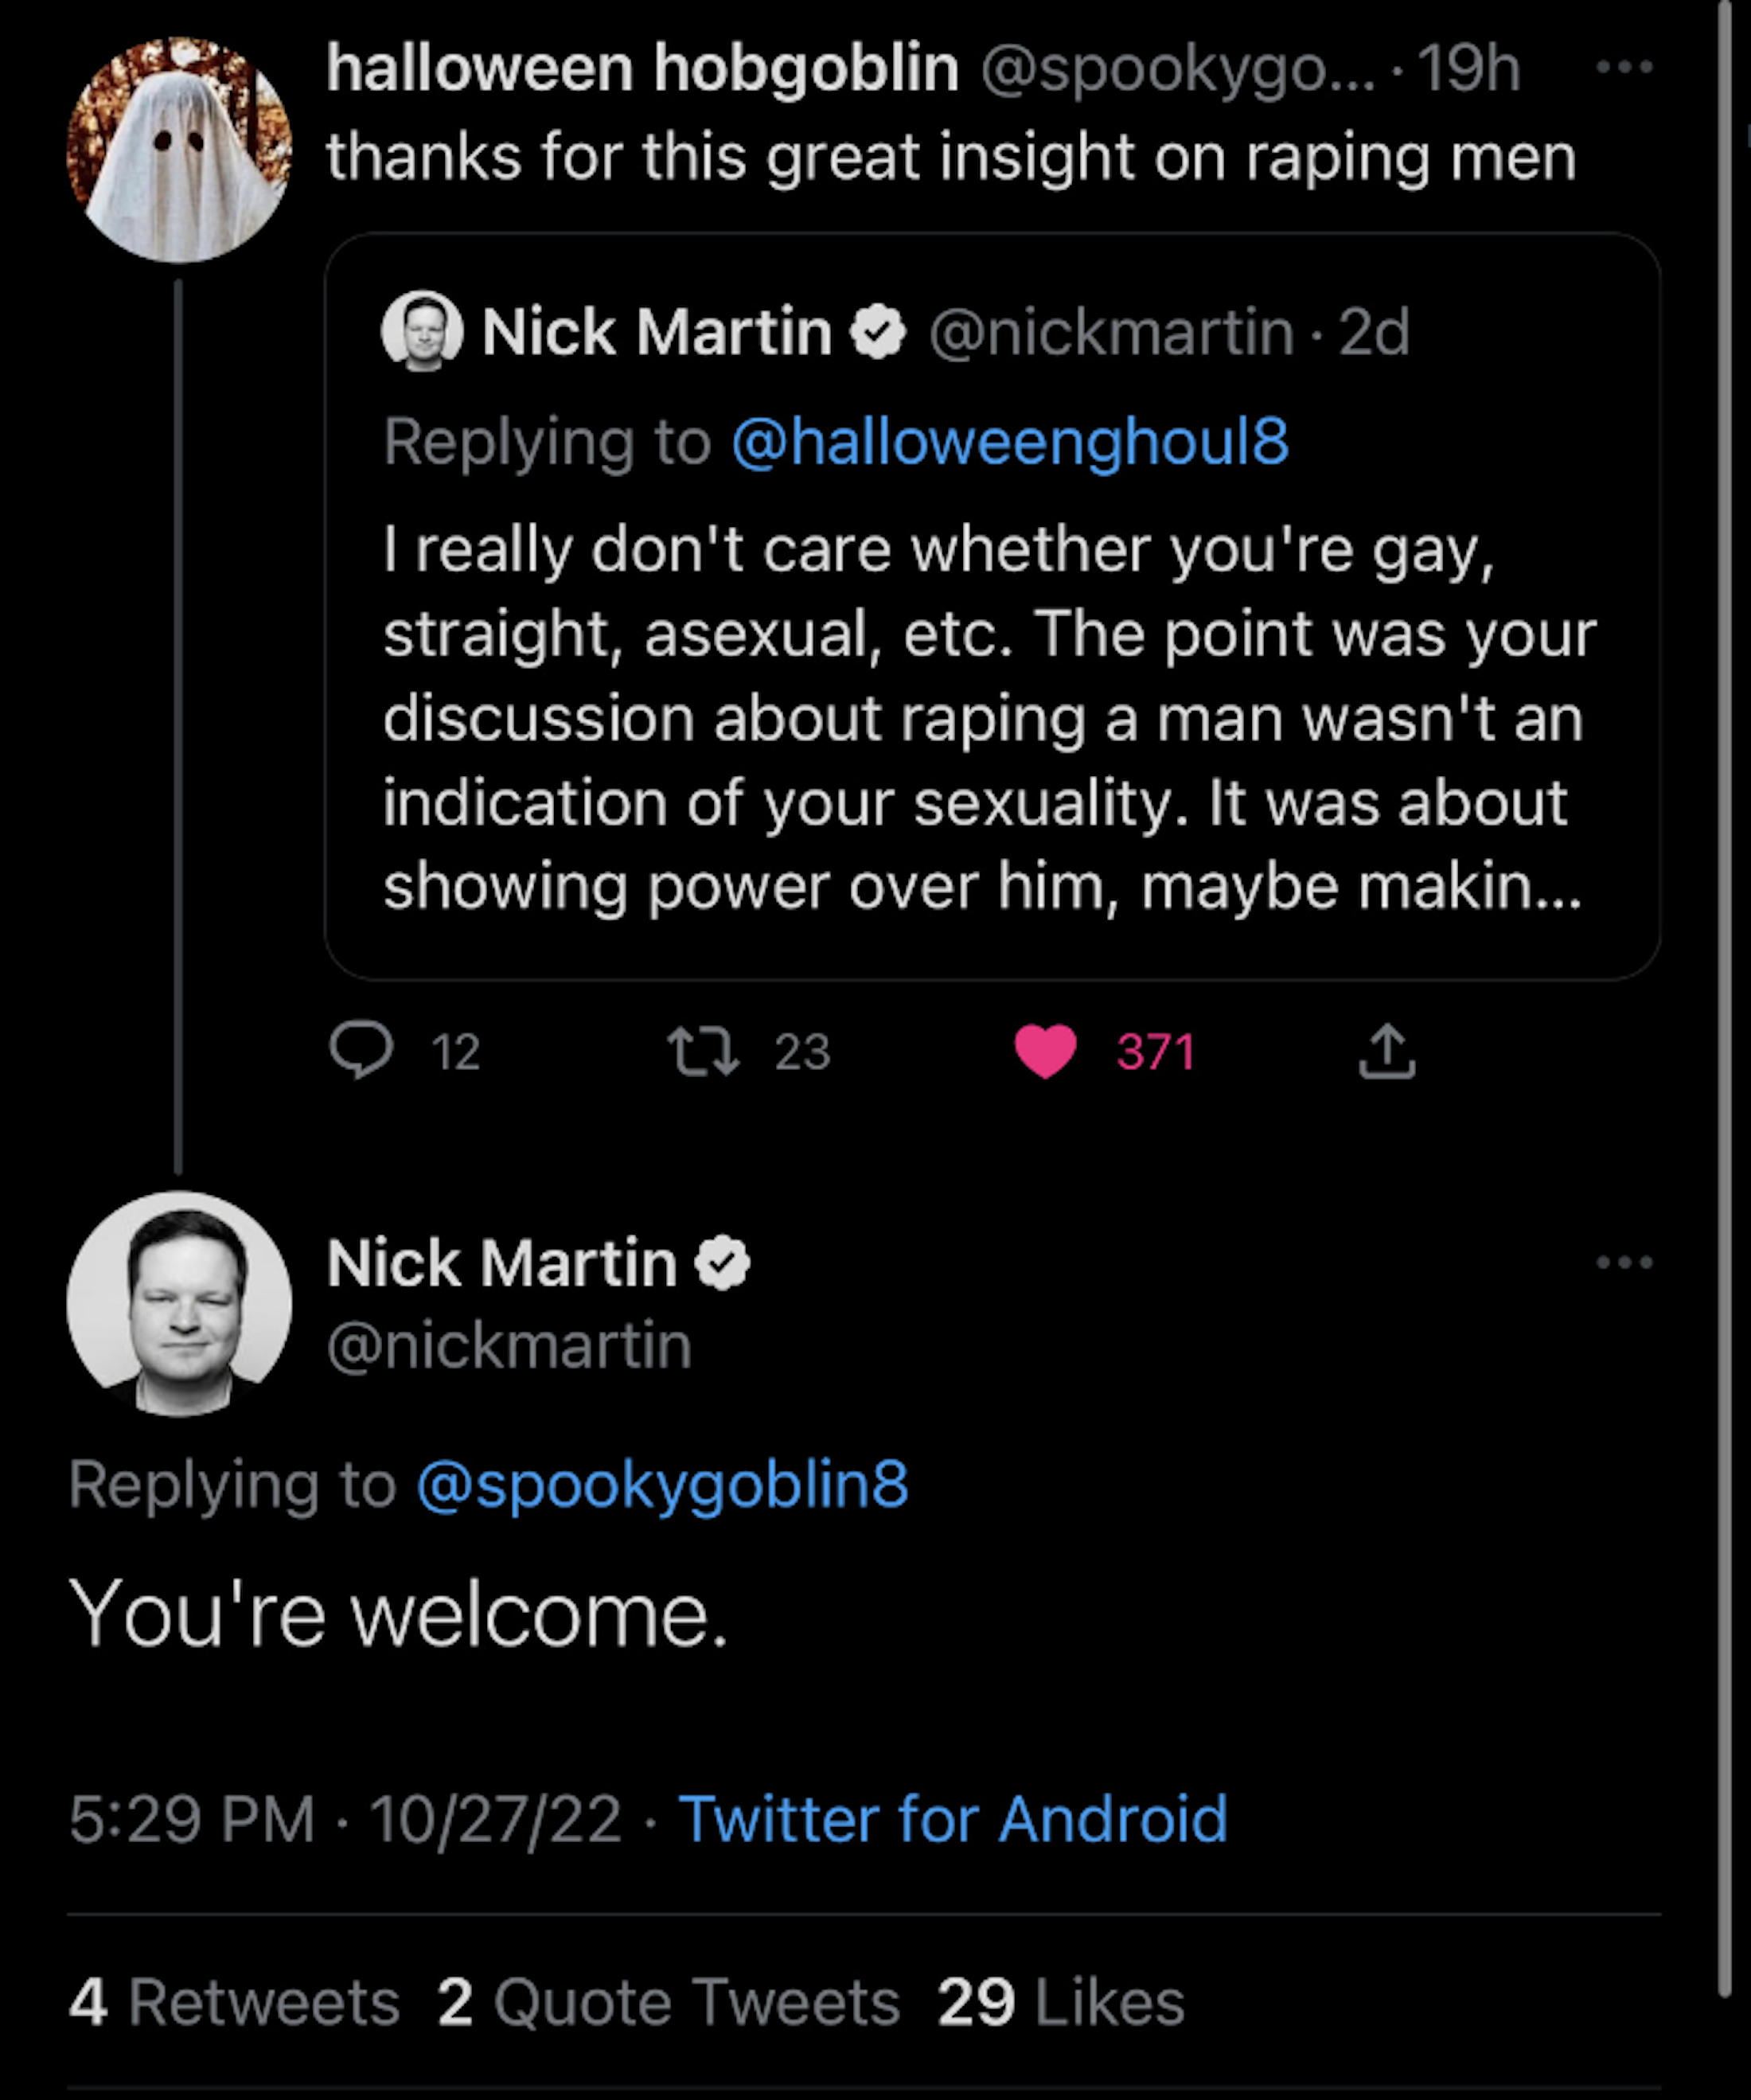Image resolution: width=1751 pixels, height=2100 pixels.
Task: Open the @halloweenghoul8 mention link
Action: (x=1010, y=441)
